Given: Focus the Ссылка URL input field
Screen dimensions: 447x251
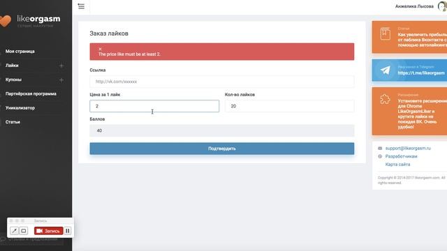Looking at the screenshot, I should 222,82.
